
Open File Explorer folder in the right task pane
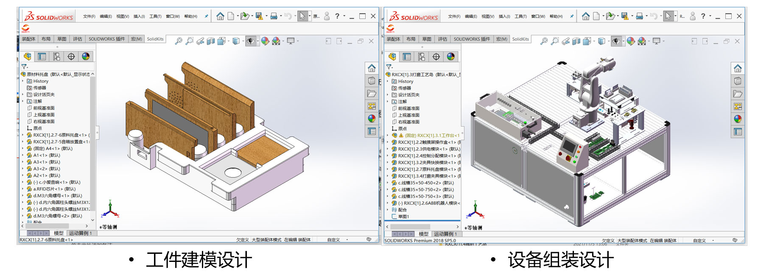coord(738,94)
